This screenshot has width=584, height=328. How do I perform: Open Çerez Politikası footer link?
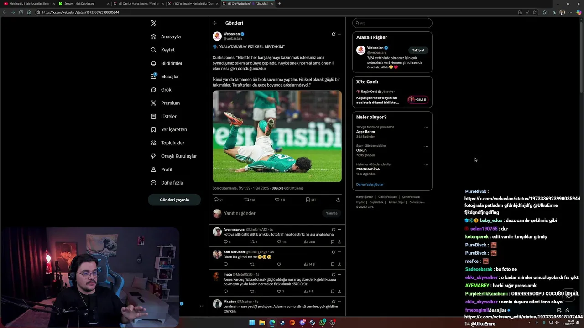(411, 197)
